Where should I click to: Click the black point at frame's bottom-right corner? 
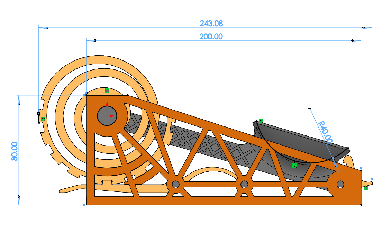(x=361, y=205)
